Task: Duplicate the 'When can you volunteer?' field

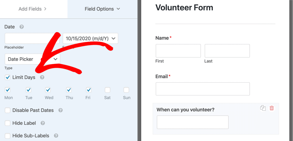Action: click(263, 108)
